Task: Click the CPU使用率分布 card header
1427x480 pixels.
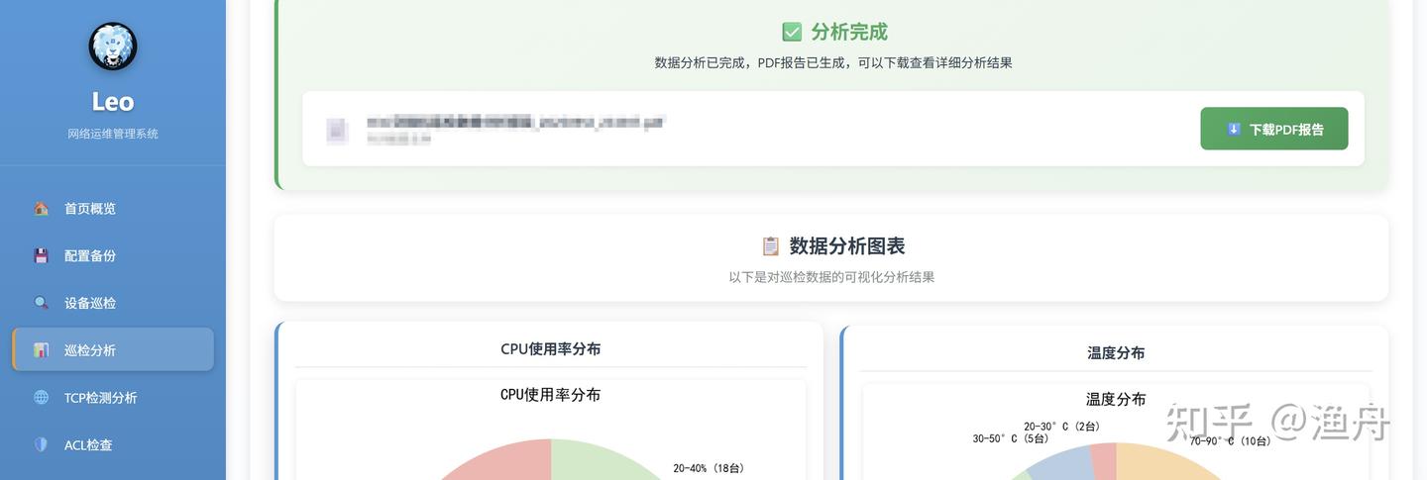Action: (x=550, y=348)
